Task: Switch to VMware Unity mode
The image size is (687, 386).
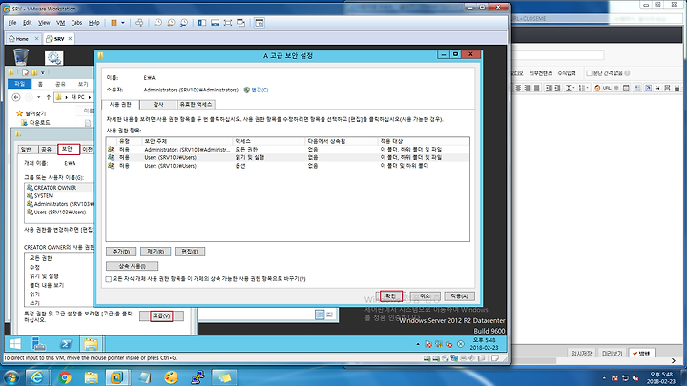Action: 241,23
